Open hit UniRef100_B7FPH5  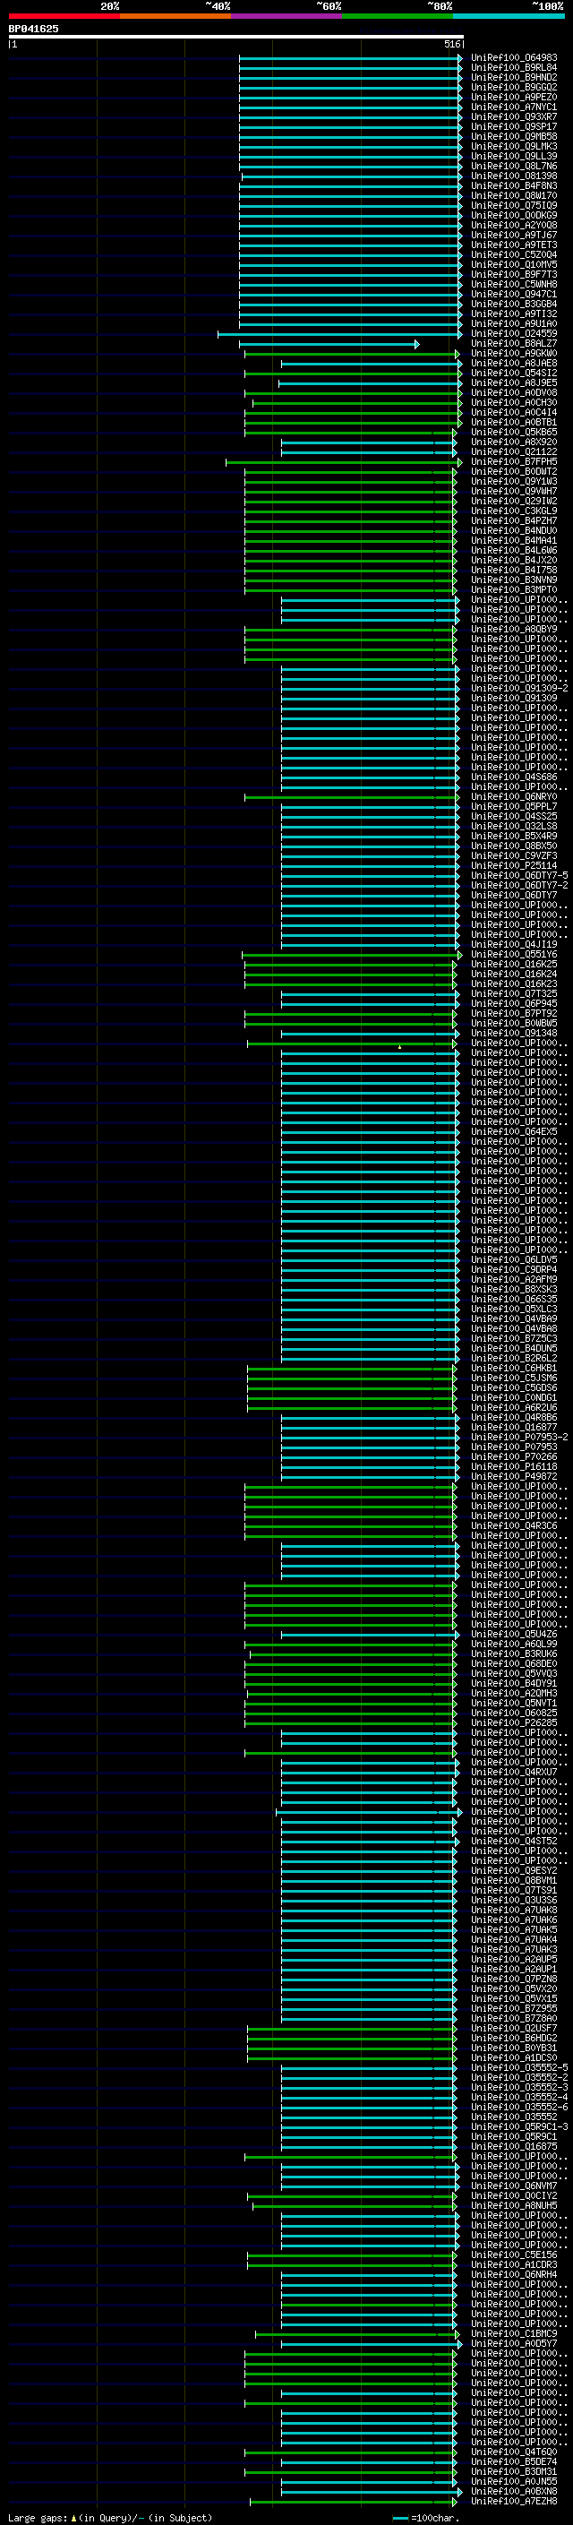point(514,461)
